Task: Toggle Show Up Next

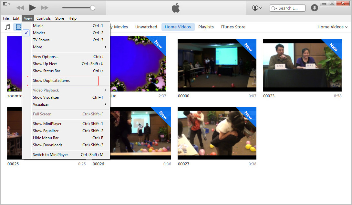Action: click(66, 64)
